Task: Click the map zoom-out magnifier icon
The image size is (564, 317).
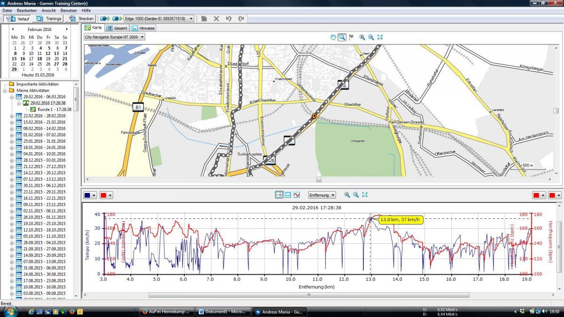Action: [x=371, y=37]
